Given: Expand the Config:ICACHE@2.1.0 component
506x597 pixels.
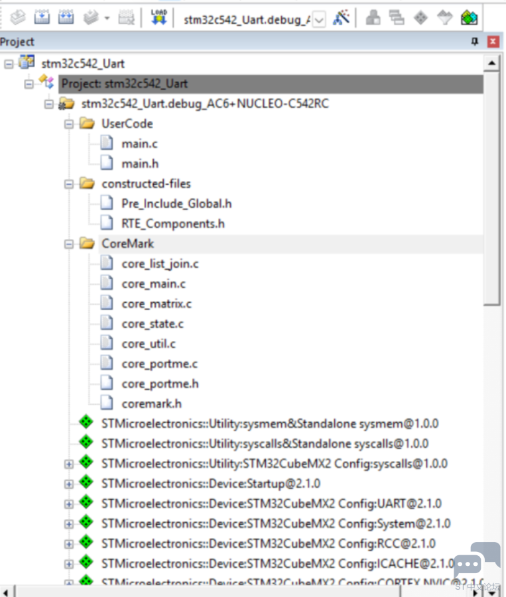Looking at the screenshot, I should click(68, 564).
